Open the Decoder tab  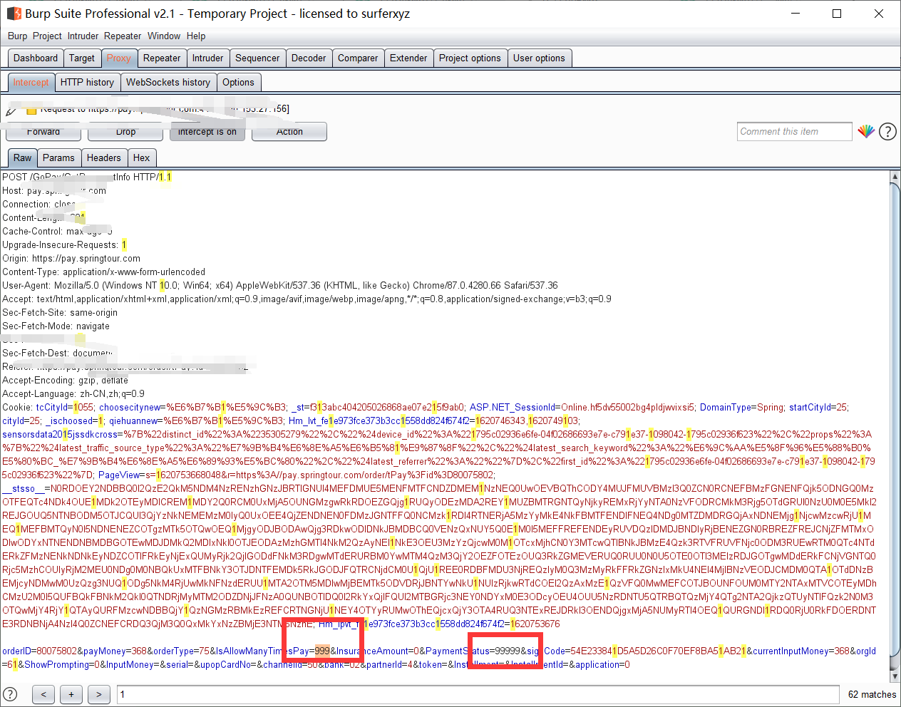309,58
